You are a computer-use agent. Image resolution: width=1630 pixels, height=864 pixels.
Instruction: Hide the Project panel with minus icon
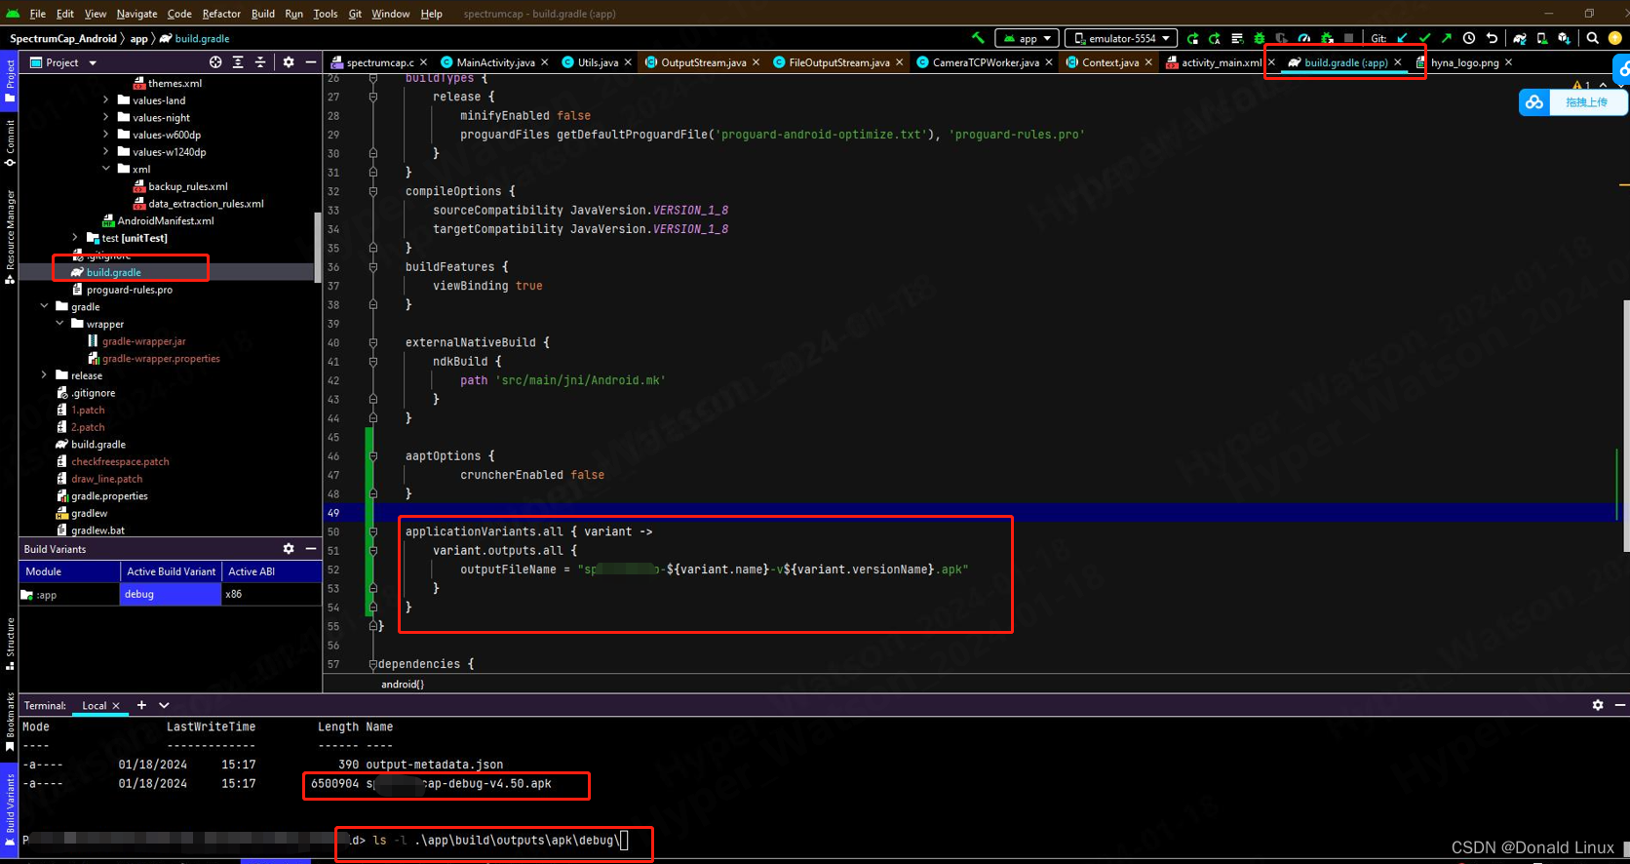(x=311, y=62)
